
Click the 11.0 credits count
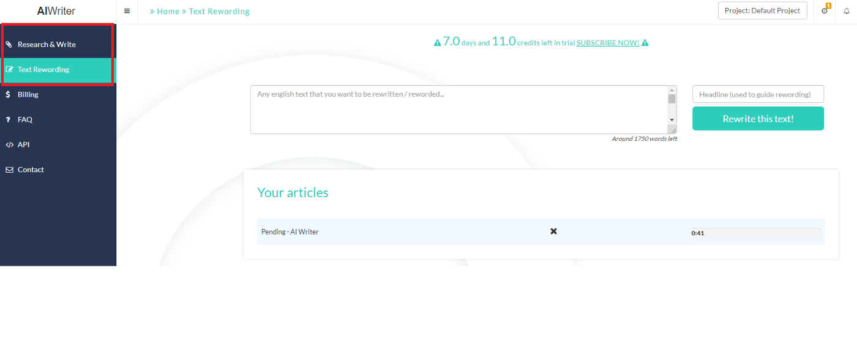coord(504,41)
